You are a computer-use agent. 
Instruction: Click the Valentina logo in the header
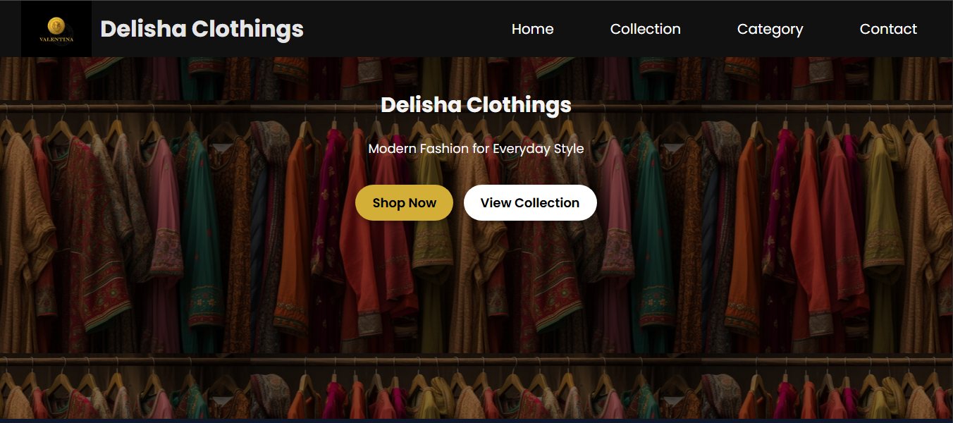click(x=56, y=29)
